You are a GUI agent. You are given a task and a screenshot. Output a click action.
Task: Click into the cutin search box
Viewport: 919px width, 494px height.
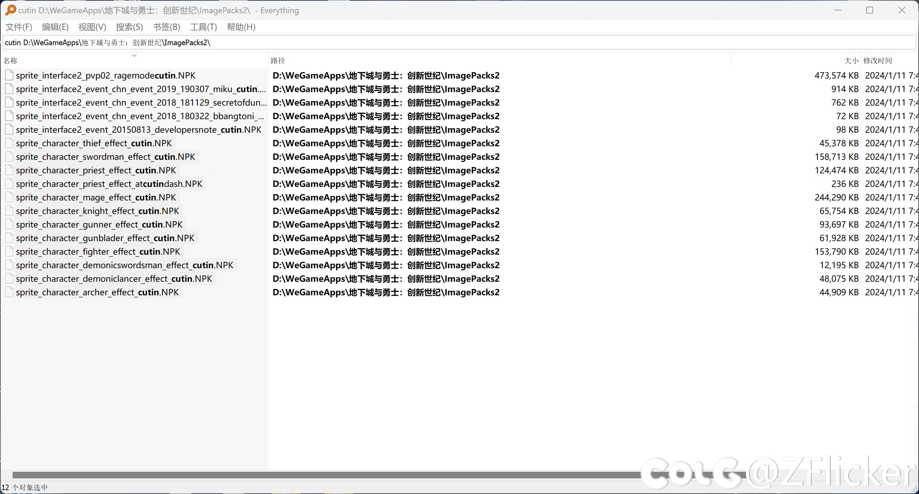459,42
